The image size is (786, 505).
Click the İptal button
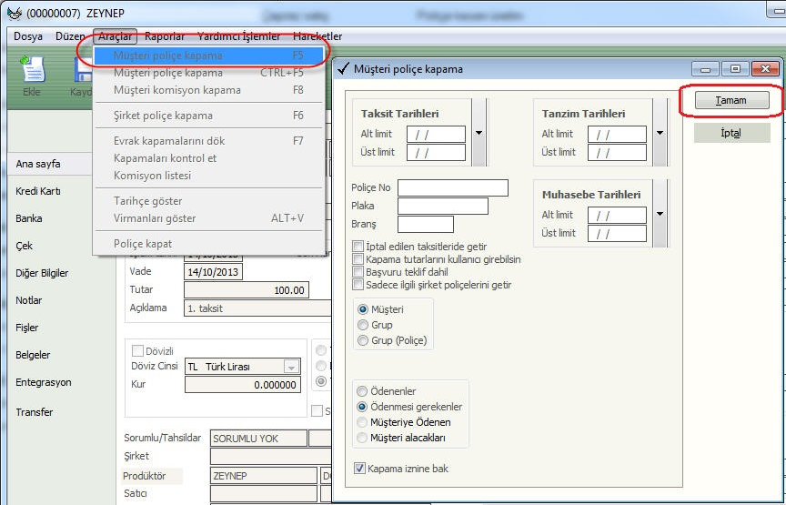pyautogui.click(x=731, y=133)
